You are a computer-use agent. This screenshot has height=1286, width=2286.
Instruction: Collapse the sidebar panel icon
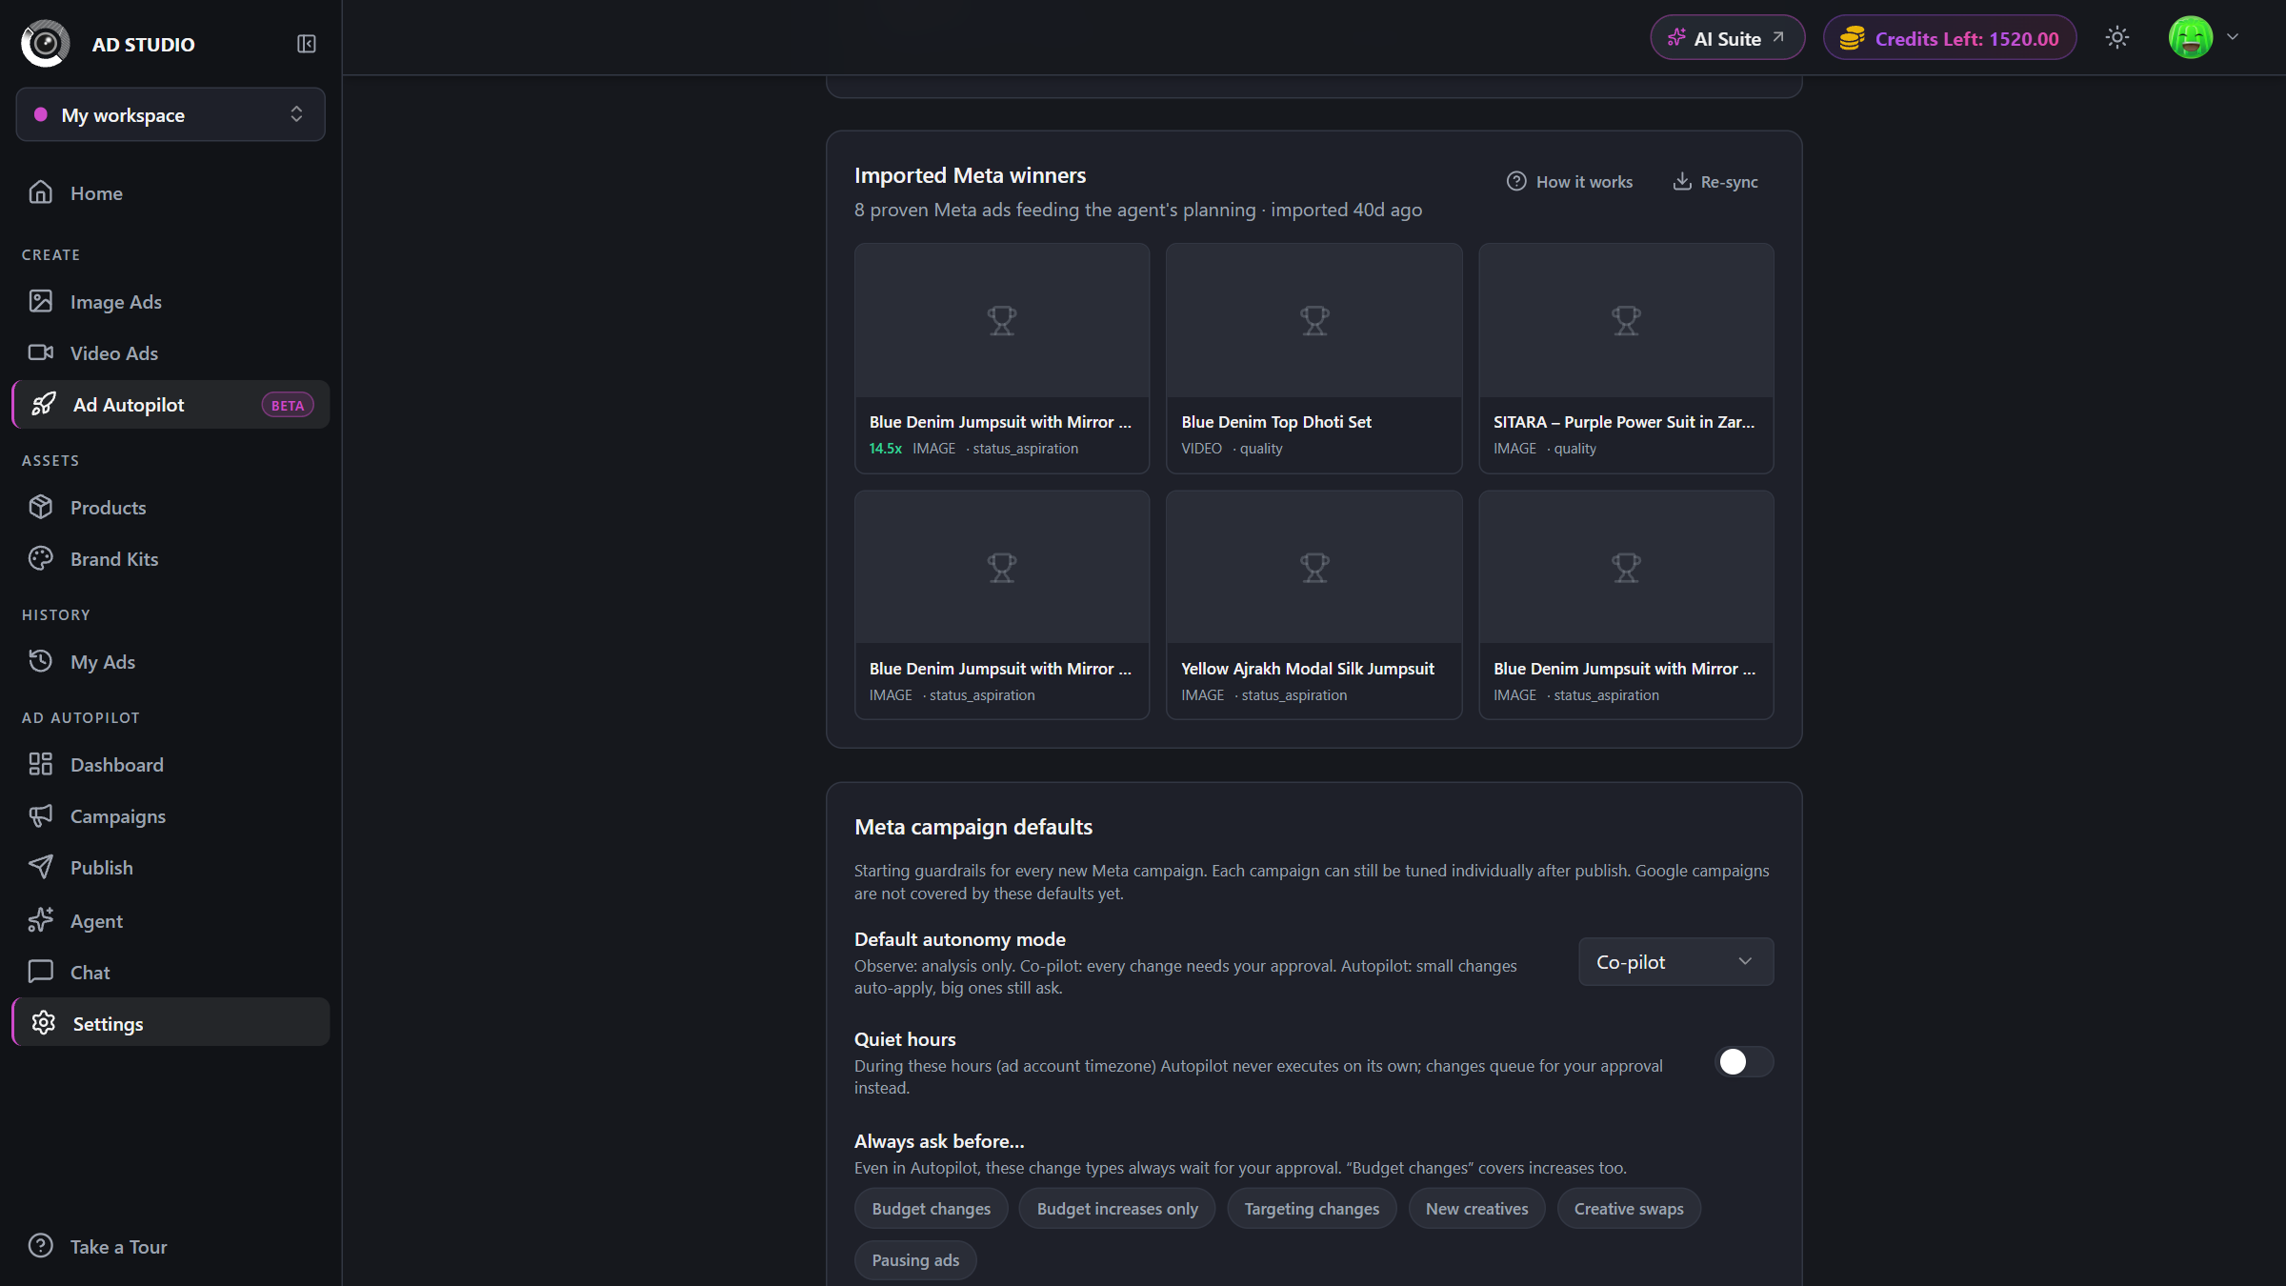[306, 44]
